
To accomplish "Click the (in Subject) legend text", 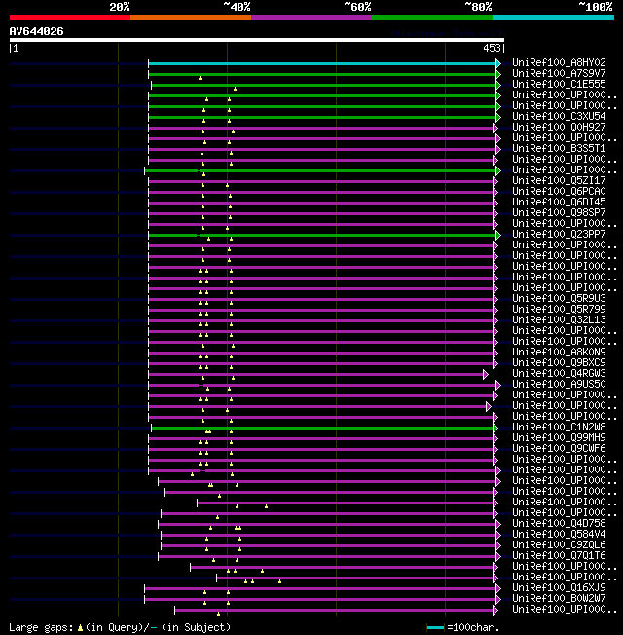I will point(196,628).
